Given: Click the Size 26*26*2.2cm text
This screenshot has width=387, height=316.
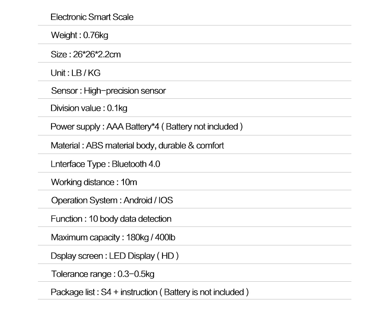Looking at the screenshot, I should 86,54.
